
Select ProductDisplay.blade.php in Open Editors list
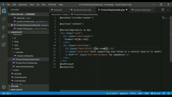[x=28, y=25]
